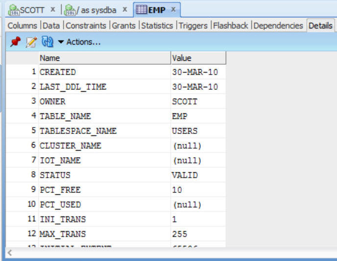The height and width of the screenshot is (261, 337).
Task: Close the SCOTT worksheet tab
Action: click(x=53, y=10)
